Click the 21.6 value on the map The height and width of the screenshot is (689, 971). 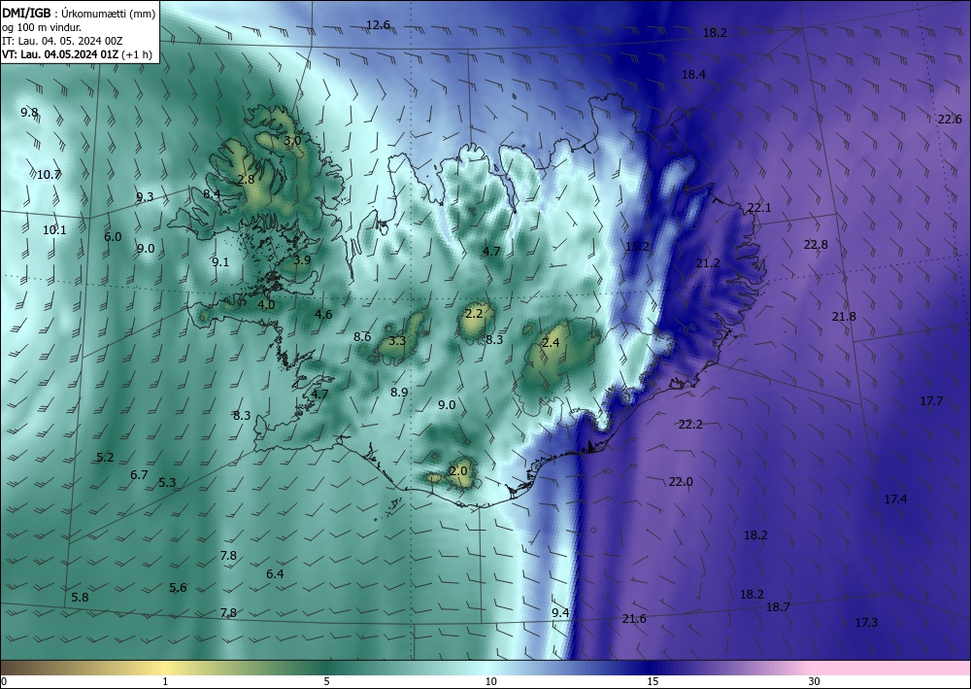[x=634, y=619]
